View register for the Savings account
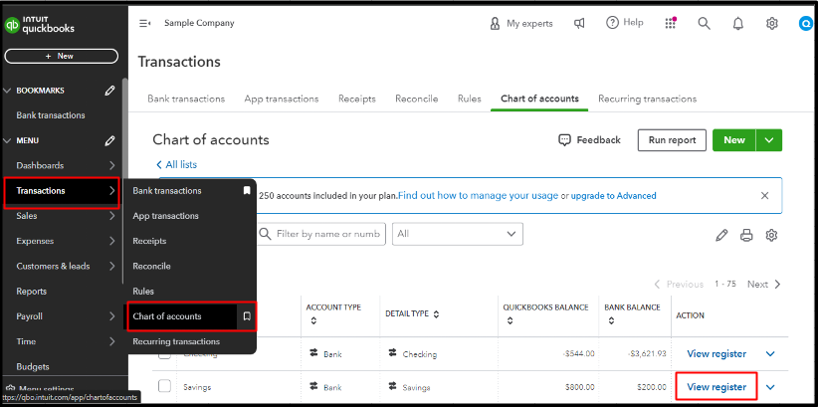The width and height of the screenshot is (818, 407). [x=716, y=387]
